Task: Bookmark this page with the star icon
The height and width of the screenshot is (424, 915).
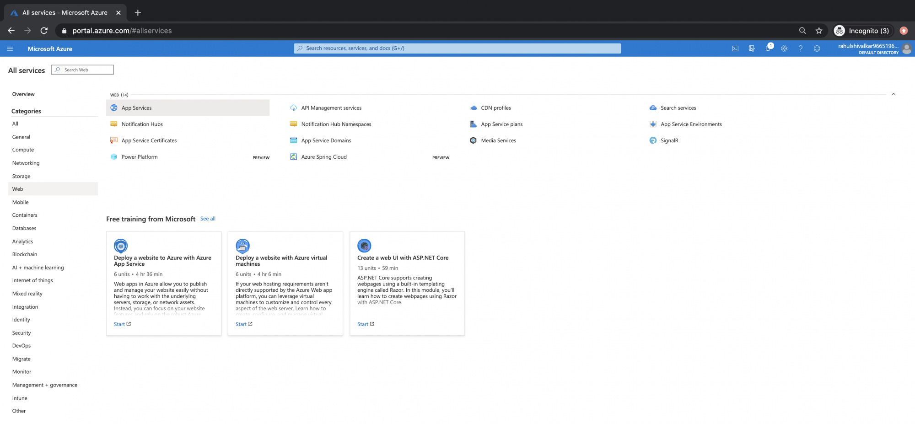Action: [x=819, y=31]
